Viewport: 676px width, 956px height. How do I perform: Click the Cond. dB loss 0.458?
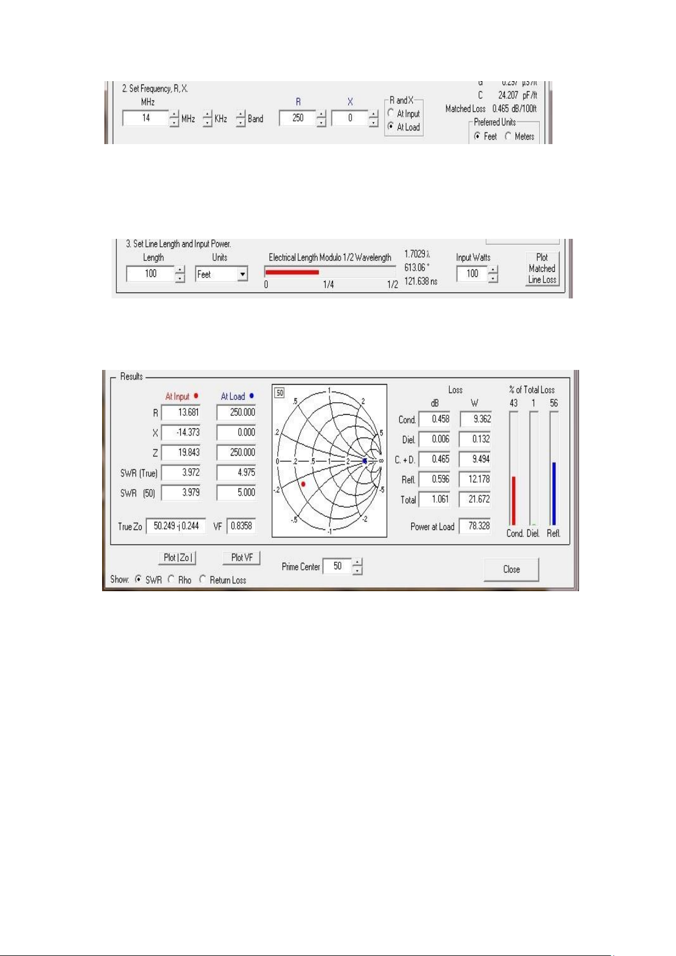point(434,419)
